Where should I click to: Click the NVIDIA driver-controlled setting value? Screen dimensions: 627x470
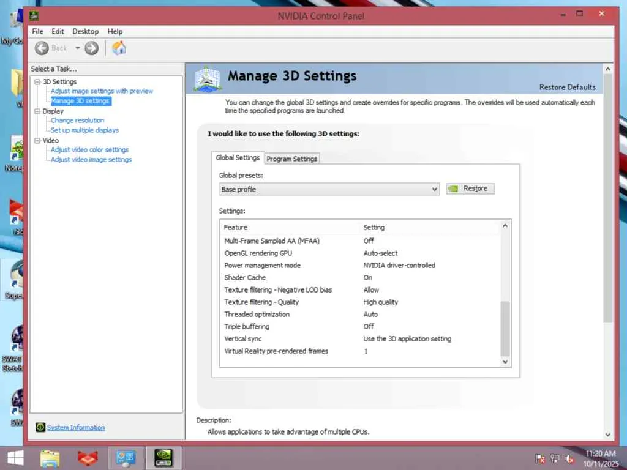[399, 266]
